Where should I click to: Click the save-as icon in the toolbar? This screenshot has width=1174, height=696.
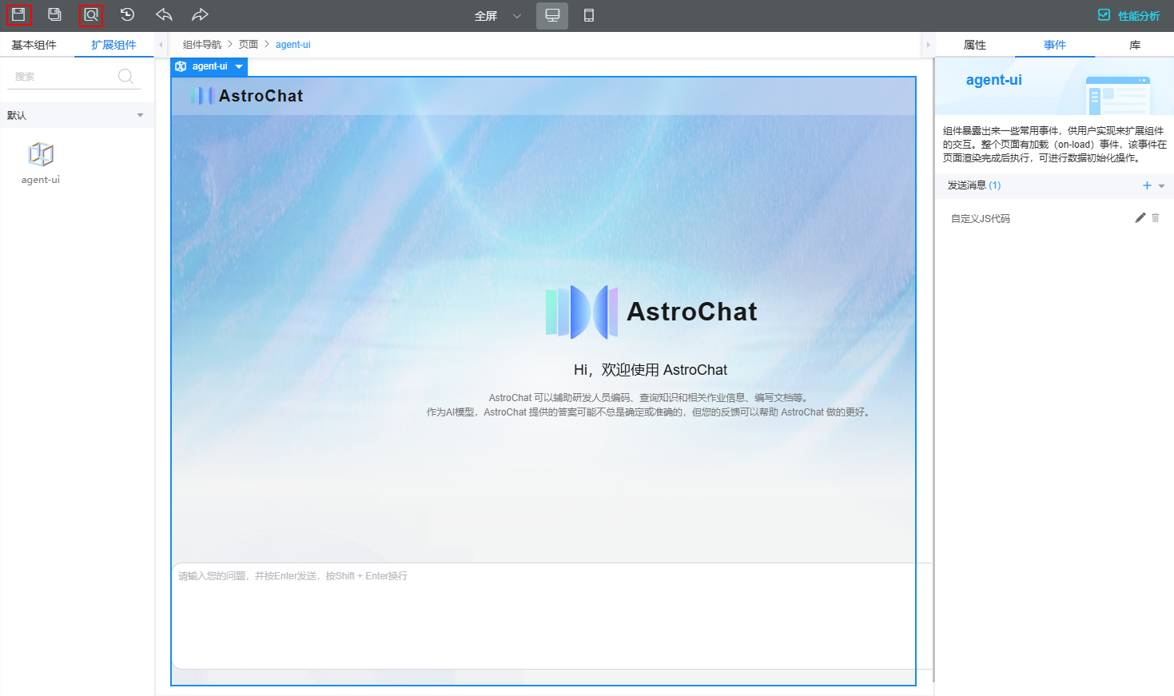tap(54, 14)
